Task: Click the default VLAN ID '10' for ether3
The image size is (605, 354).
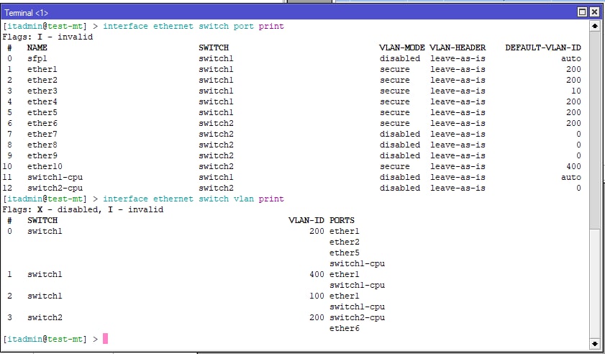Action: tap(576, 91)
